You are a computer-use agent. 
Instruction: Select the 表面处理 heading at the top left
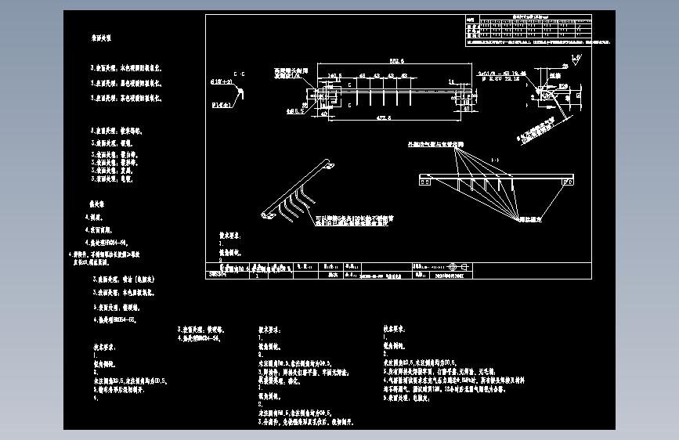tap(101, 38)
